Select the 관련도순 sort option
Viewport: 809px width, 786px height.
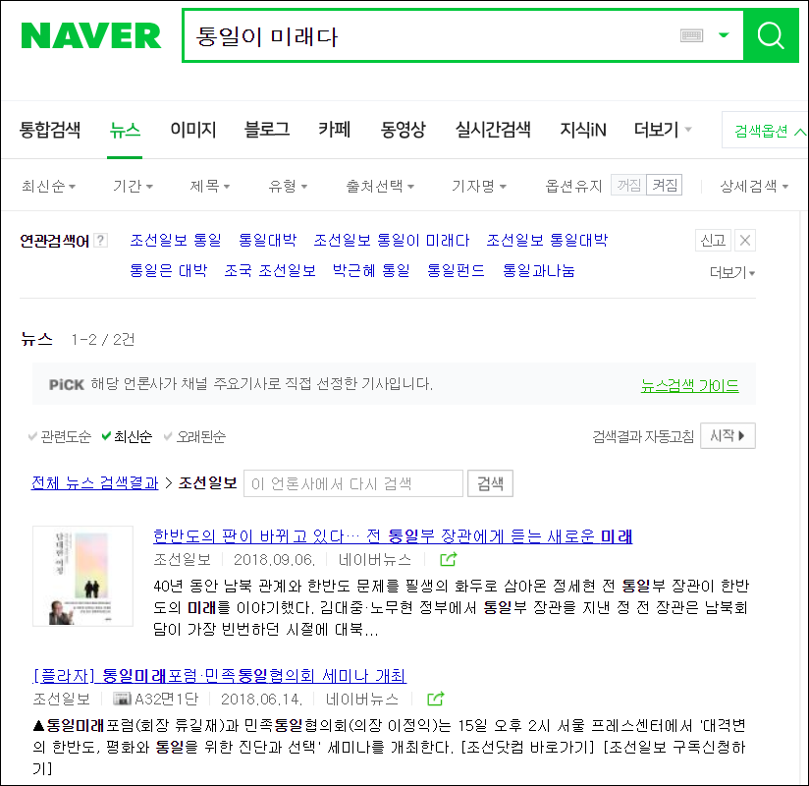coord(59,437)
